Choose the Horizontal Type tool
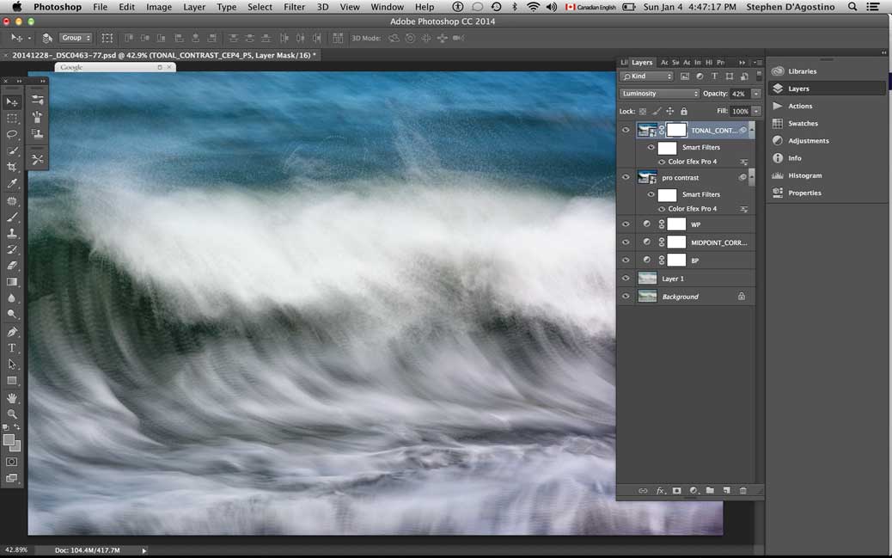 click(x=12, y=348)
